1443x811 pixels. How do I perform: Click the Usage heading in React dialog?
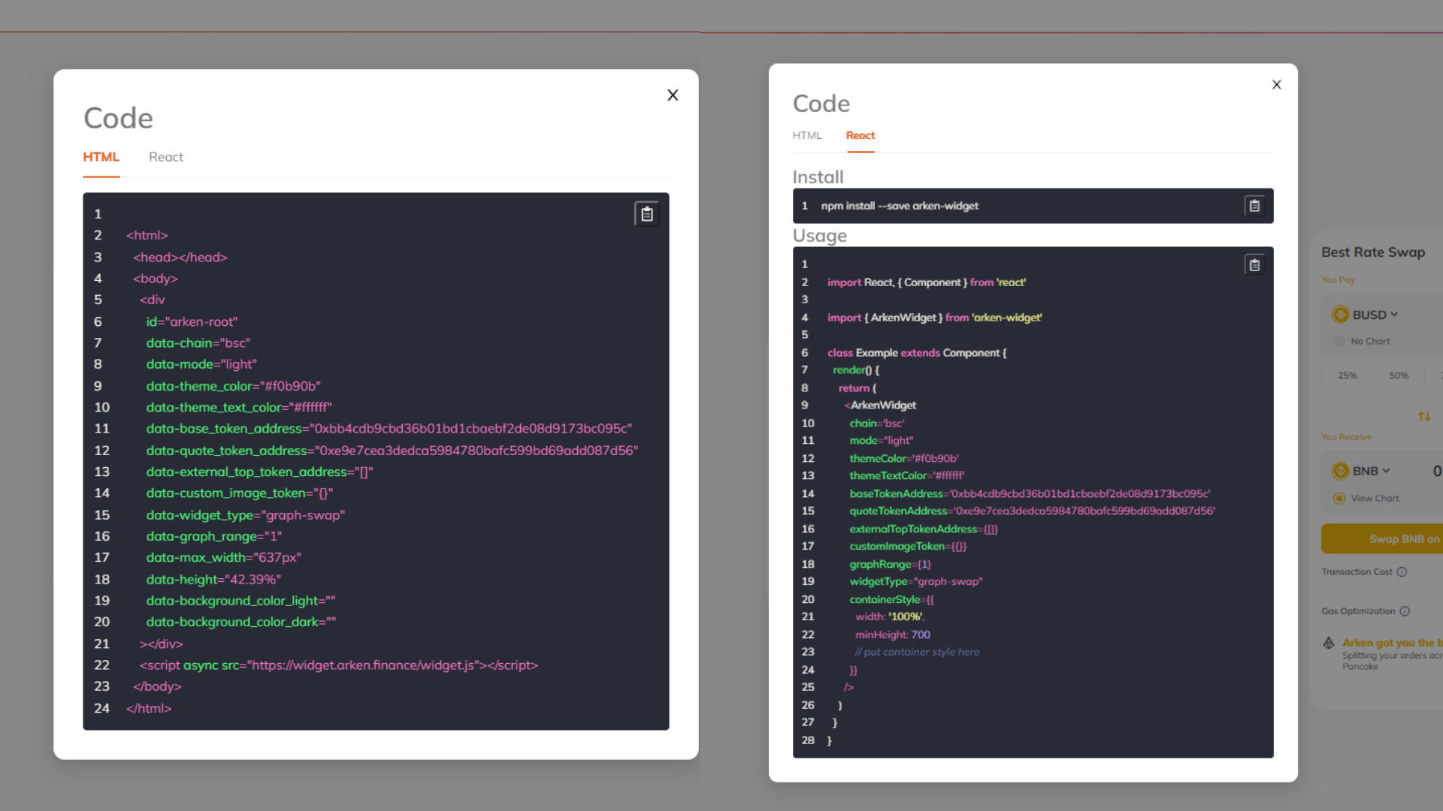pyautogui.click(x=819, y=236)
